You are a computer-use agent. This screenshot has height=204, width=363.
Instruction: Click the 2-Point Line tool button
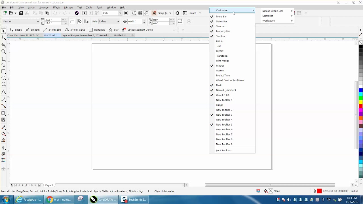[x=52, y=30]
